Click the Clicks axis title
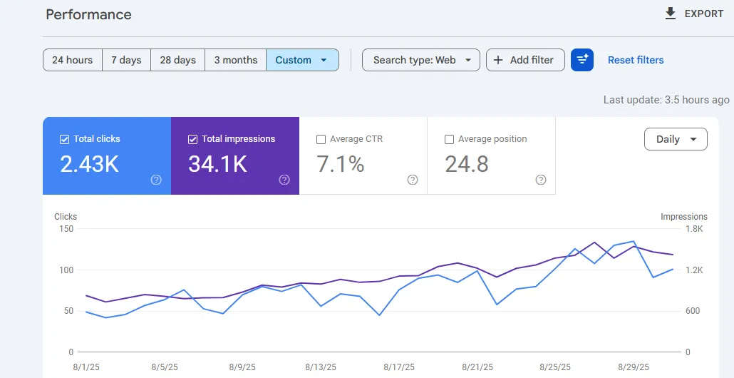The width and height of the screenshot is (734, 378). point(66,216)
